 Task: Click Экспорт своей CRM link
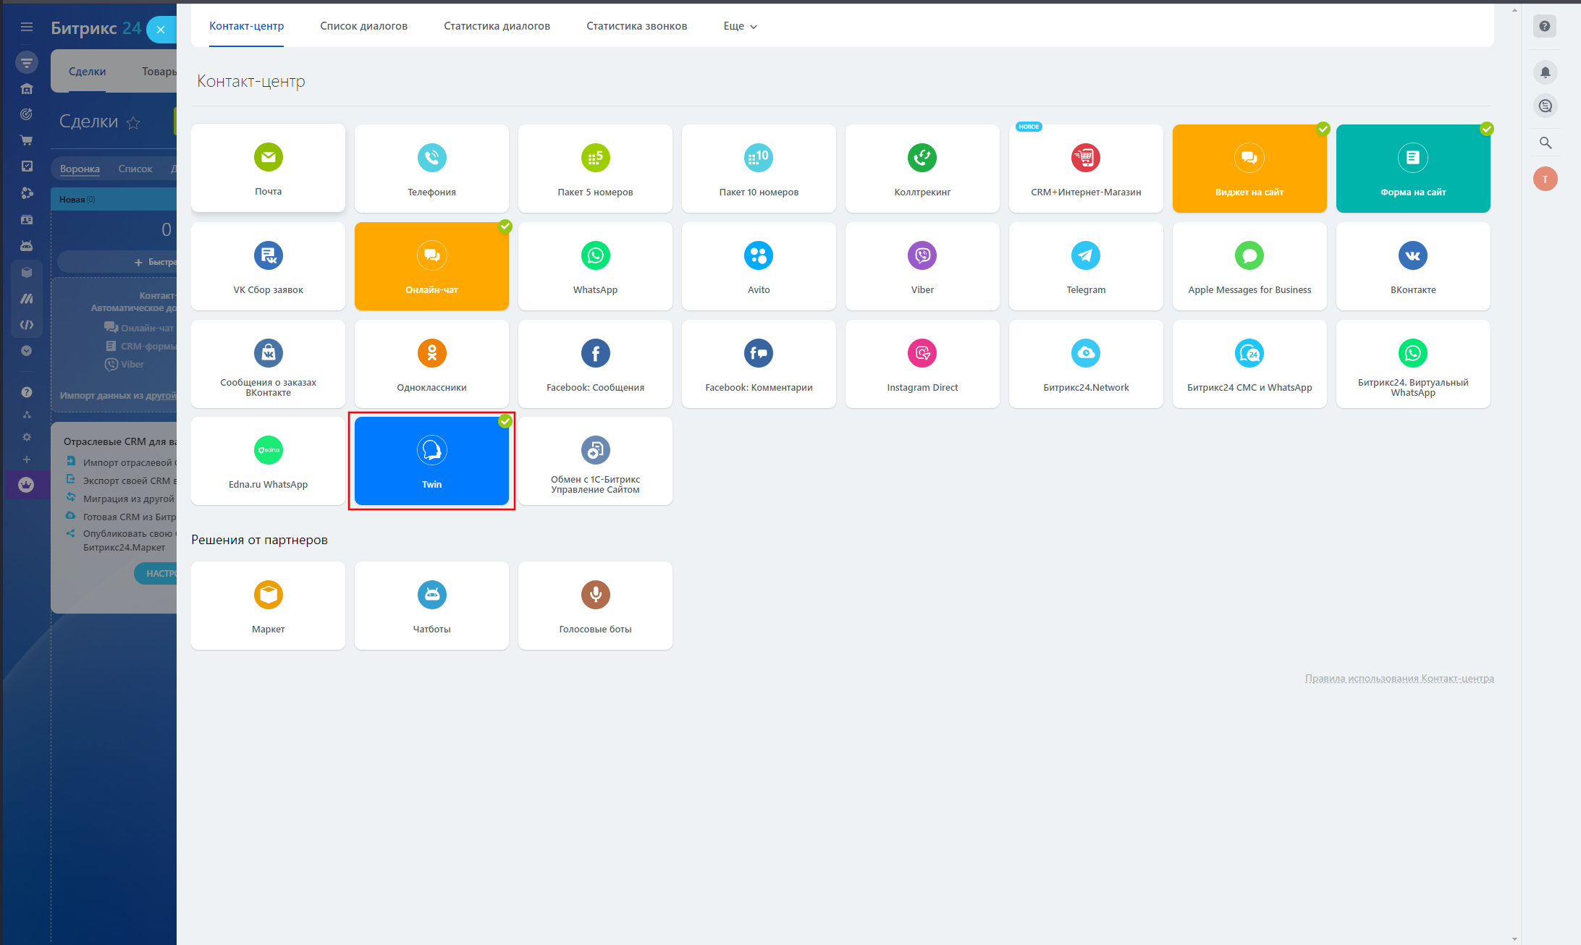[129, 480]
